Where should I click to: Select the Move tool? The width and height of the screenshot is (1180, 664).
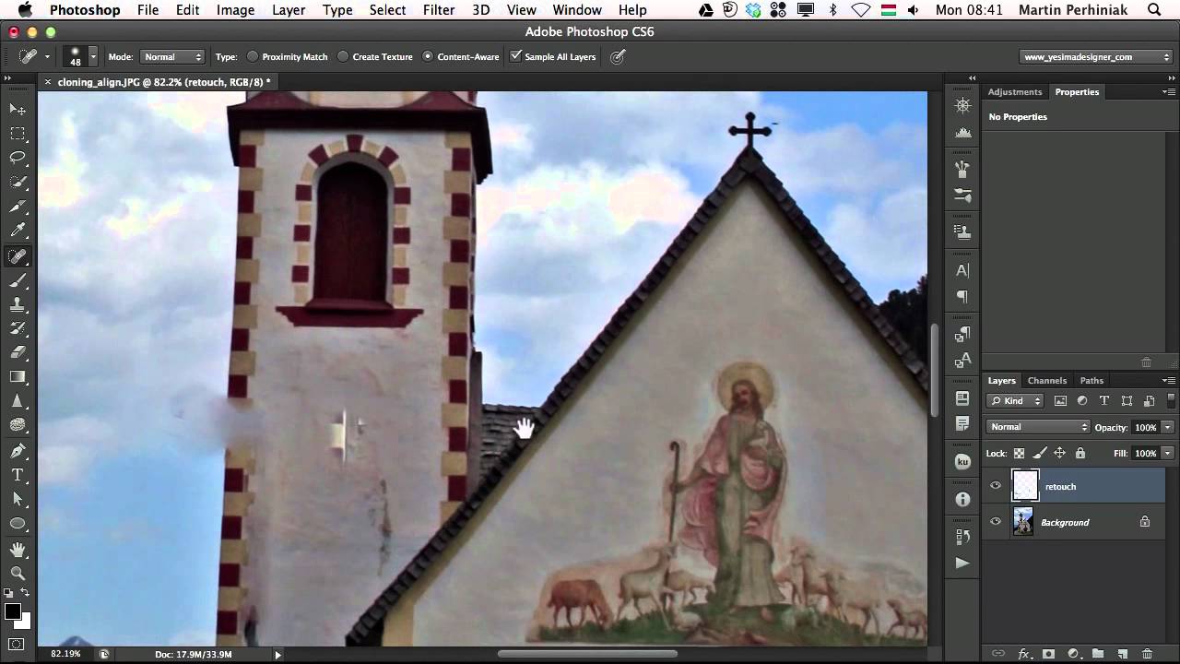coord(18,109)
